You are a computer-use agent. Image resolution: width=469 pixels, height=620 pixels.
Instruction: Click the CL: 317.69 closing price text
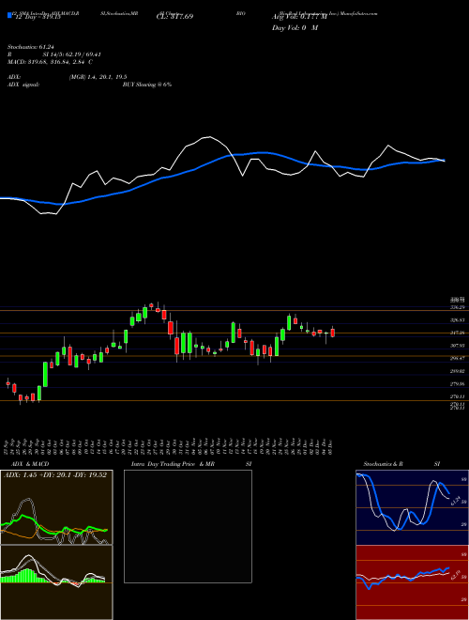coord(174,17)
